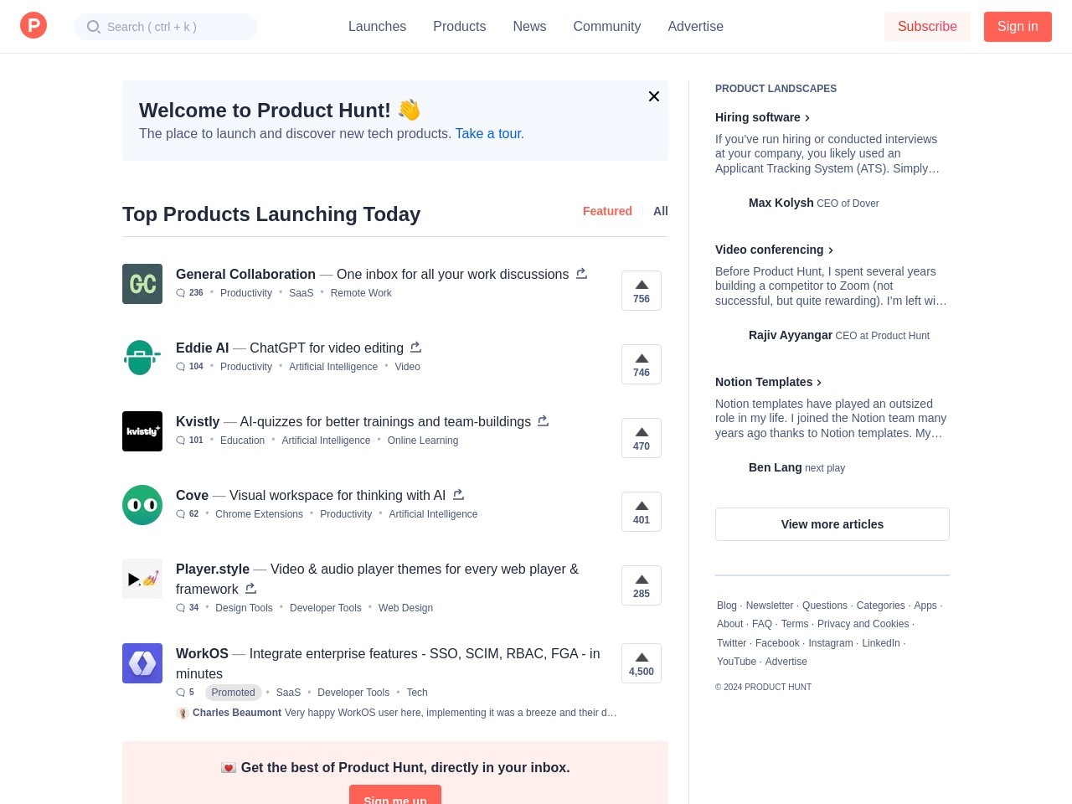The width and height of the screenshot is (1072, 804).
Task: Click View more articles button
Action: [x=832, y=524]
